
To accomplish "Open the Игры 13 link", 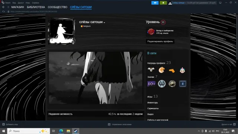I will (x=152, y=96).
